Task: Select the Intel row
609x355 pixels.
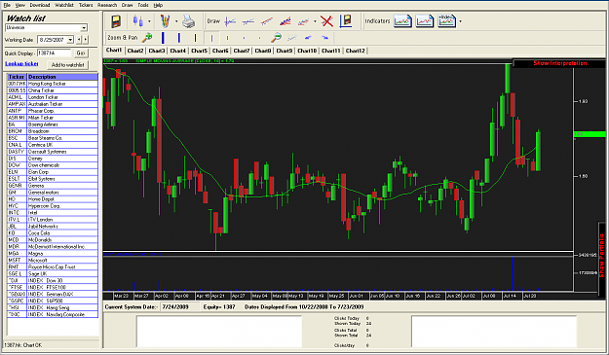Action: (x=53, y=213)
